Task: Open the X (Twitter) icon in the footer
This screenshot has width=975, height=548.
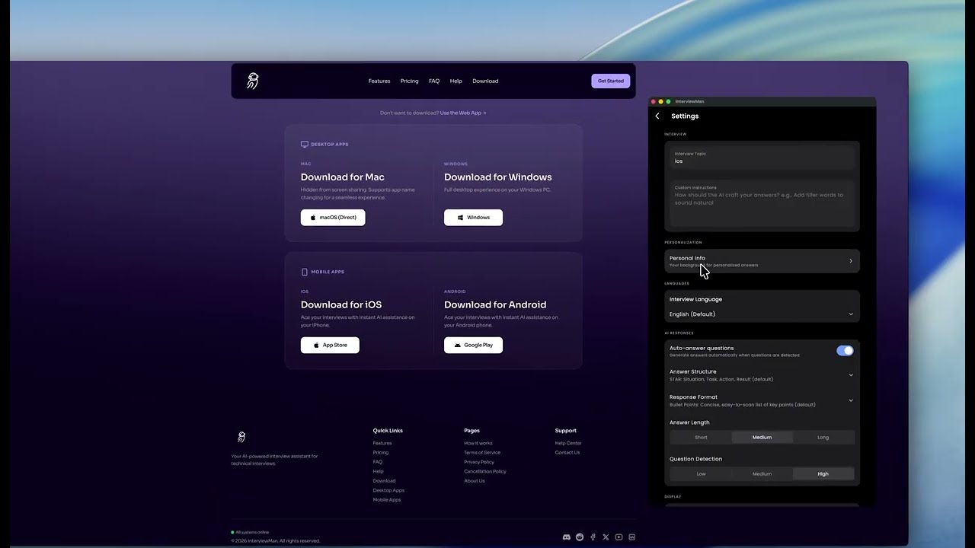Action: [606, 537]
